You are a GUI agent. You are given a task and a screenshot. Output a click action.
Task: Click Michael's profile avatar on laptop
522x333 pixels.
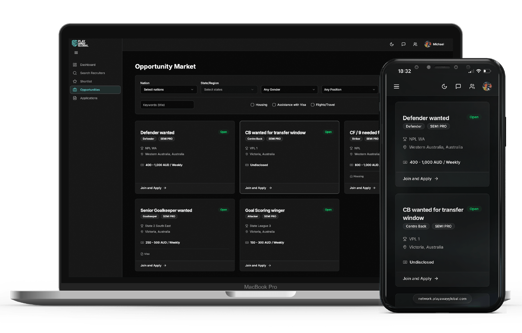(x=428, y=44)
